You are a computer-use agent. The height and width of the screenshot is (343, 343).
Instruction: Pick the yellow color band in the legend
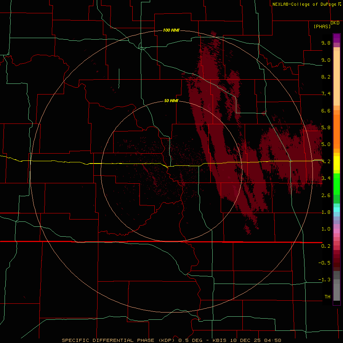pos(337,163)
